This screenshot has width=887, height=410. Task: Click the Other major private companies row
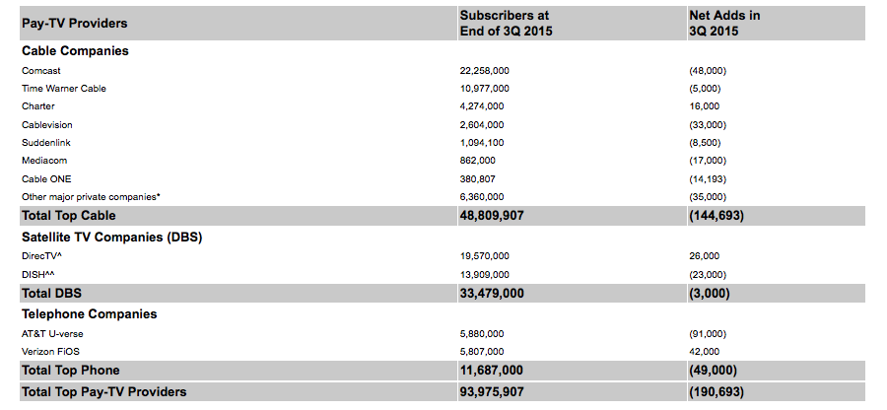(91, 197)
